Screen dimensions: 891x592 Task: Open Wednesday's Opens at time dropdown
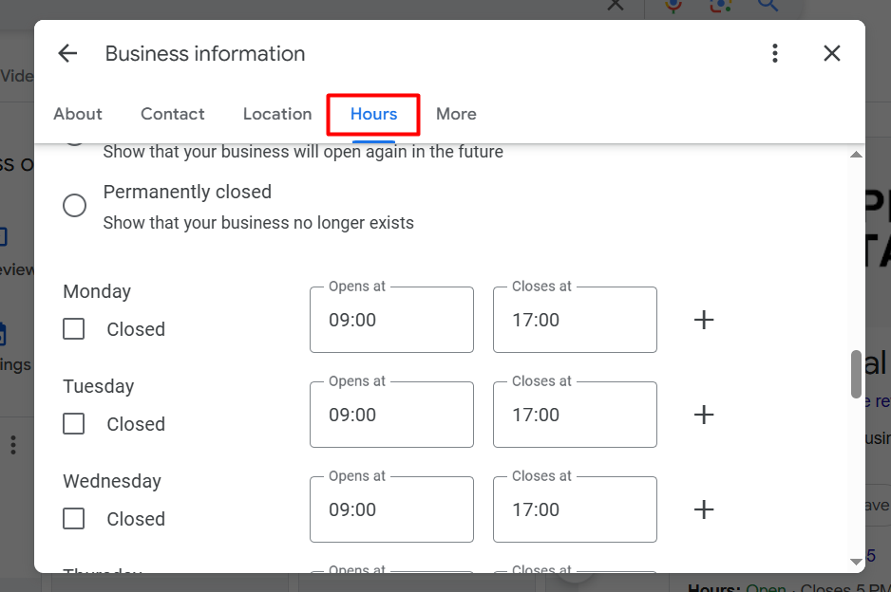[391, 509]
